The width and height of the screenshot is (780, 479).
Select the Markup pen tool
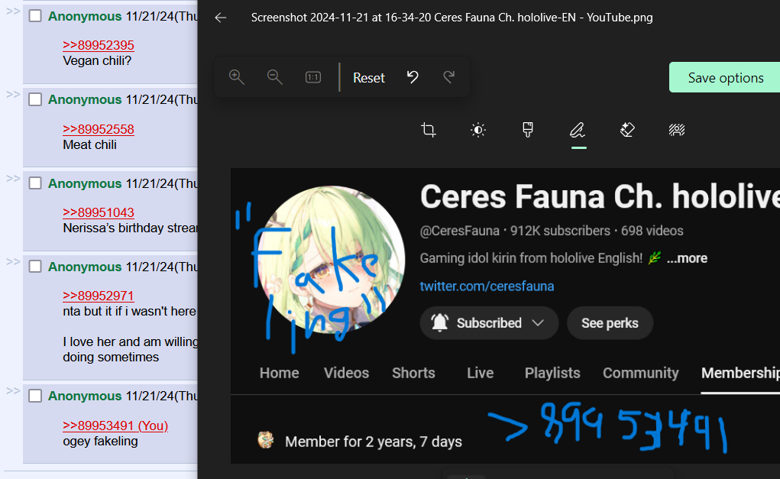click(577, 130)
